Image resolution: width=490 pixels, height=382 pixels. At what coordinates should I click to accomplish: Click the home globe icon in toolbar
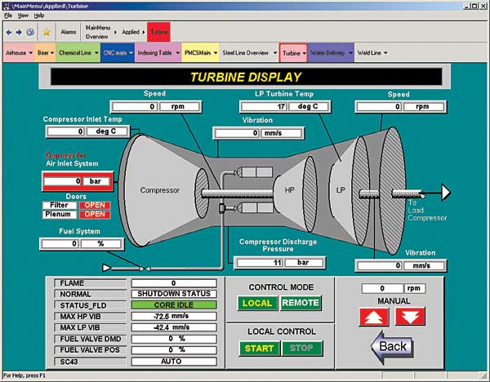tap(30, 32)
